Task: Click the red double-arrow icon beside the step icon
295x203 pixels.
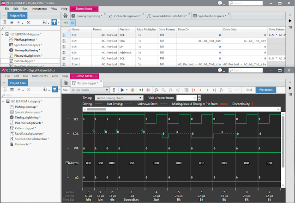Action: [x=148, y=90]
